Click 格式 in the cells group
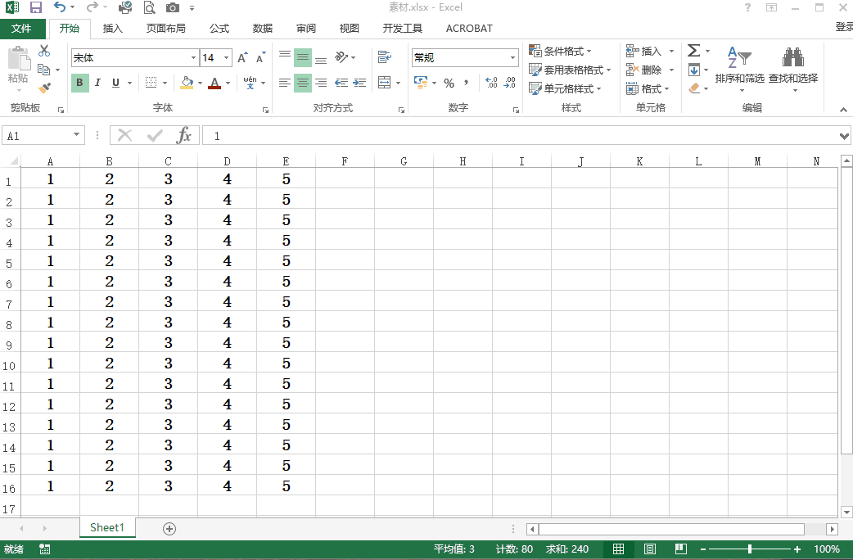Image resolution: width=853 pixels, height=560 pixels. 648,88
